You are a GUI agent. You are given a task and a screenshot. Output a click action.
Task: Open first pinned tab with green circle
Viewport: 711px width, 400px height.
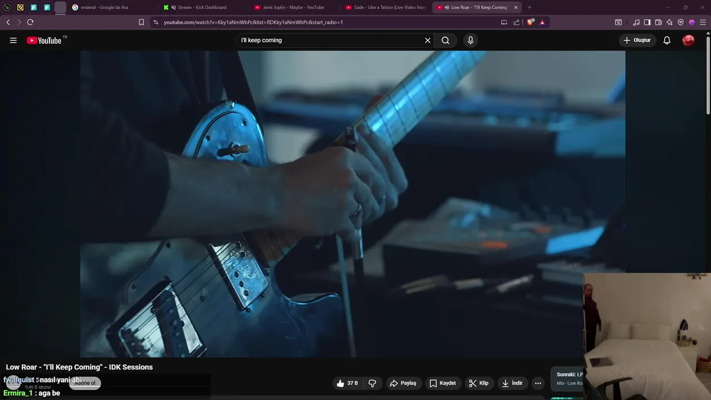7,7
